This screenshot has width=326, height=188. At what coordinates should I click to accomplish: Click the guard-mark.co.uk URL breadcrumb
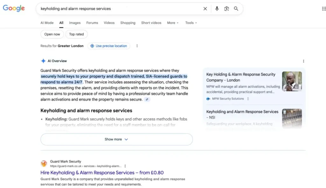pyautogui.click(x=86, y=166)
